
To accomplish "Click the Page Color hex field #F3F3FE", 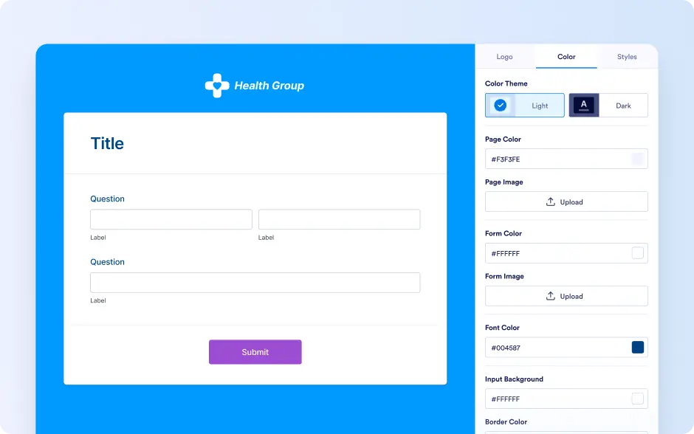I will click(566, 159).
